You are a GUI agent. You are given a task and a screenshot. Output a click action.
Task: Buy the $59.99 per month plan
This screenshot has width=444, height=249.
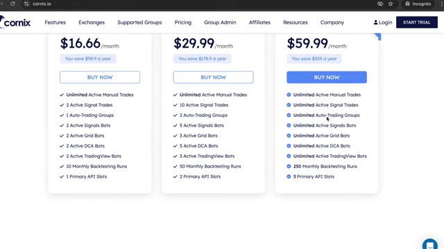(327, 77)
